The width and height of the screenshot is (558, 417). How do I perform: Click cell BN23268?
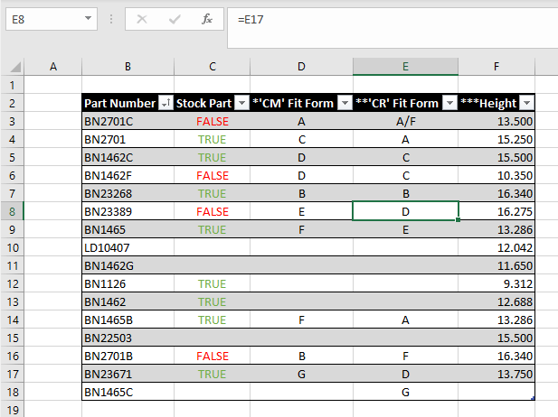[x=128, y=193]
